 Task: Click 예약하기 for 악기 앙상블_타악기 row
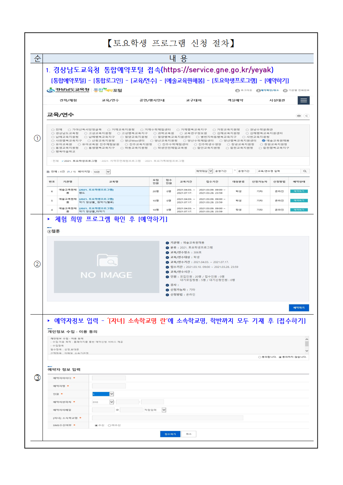point(299,210)
